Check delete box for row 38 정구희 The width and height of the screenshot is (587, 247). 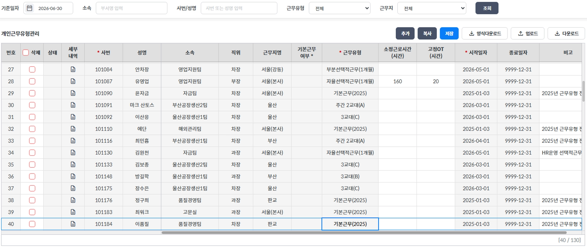(x=32, y=200)
